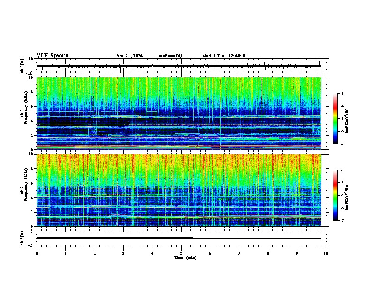Click the ch.3 voltage trace line
The image size is (367, 284).
(179, 238)
